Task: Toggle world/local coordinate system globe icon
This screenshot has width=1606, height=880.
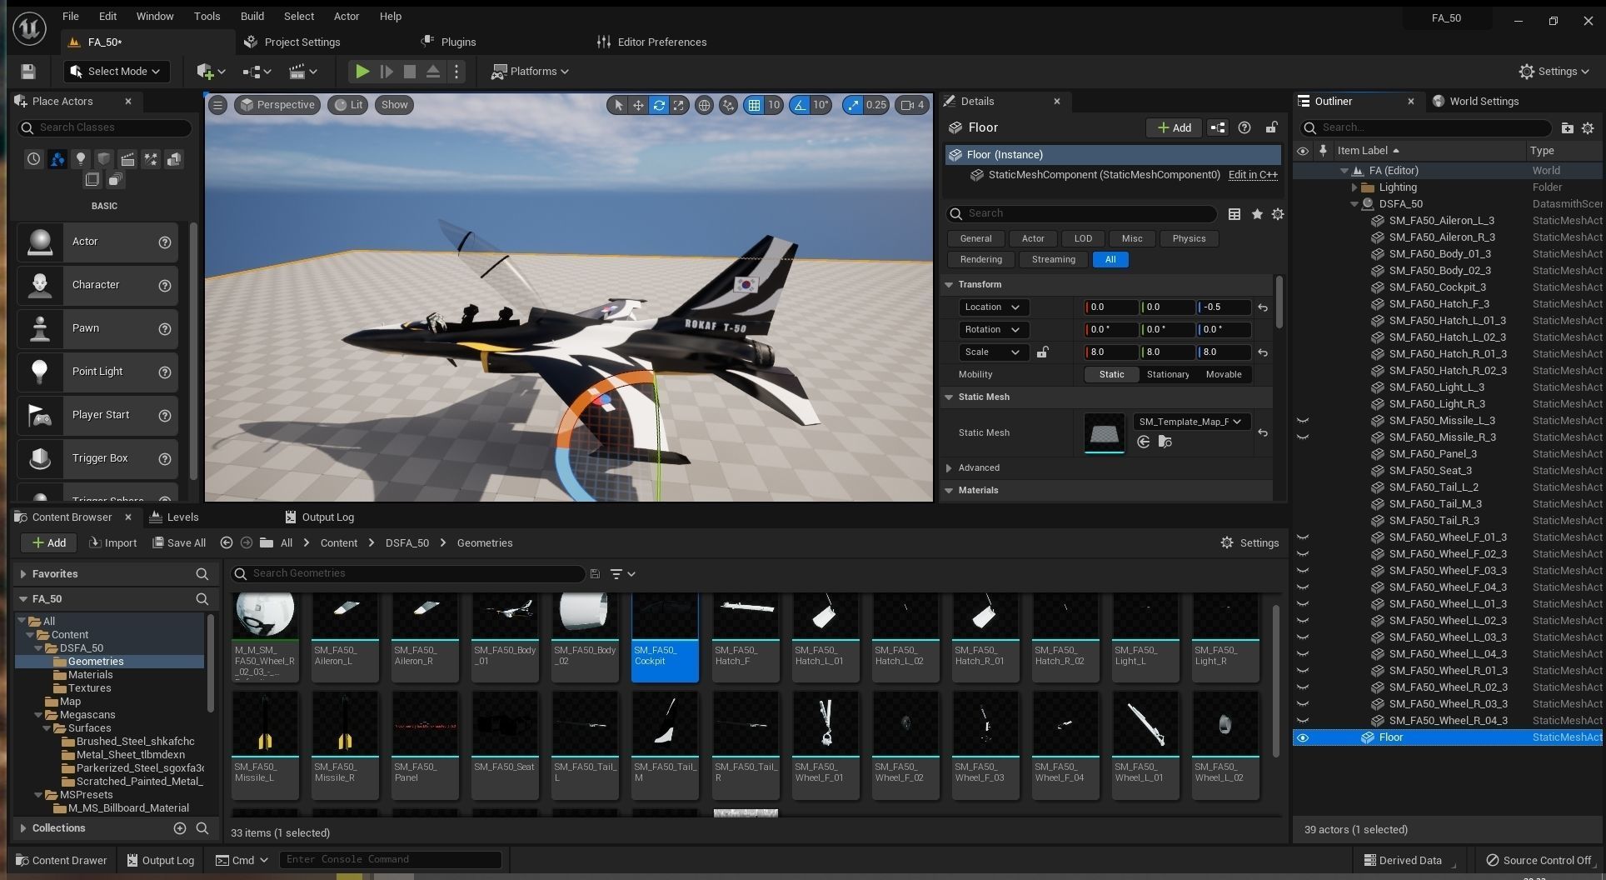Action: click(704, 105)
